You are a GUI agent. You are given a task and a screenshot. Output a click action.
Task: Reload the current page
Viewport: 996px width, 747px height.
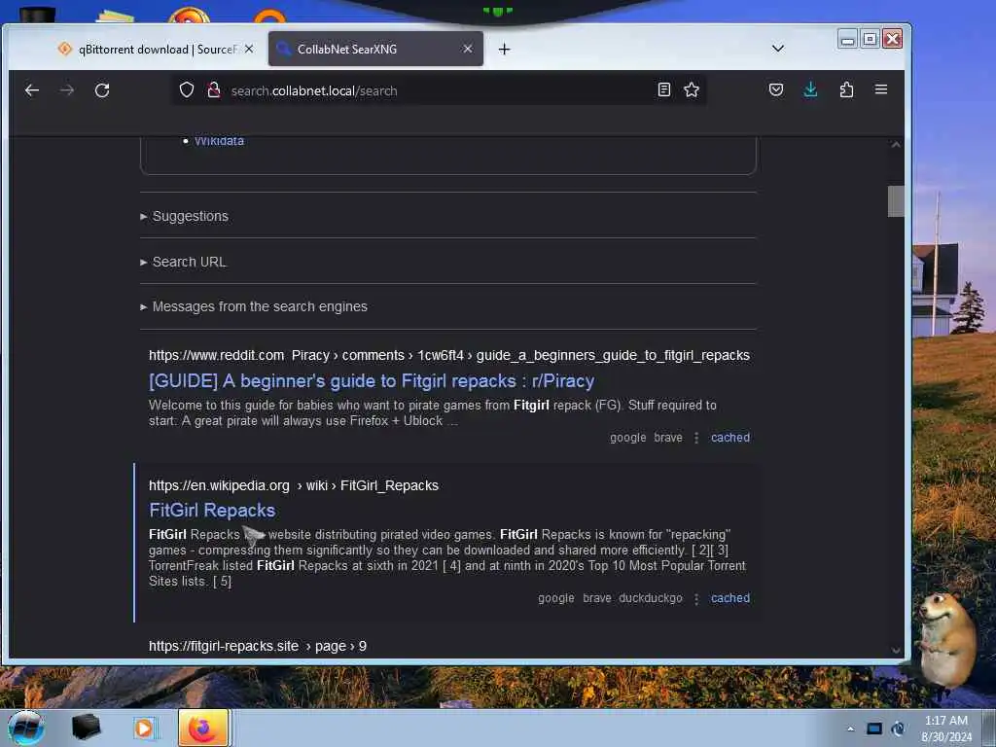tap(102, 90)
